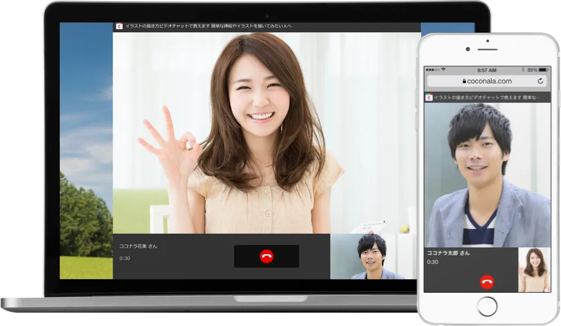The height and width of the screenshot is (326, 561).
Task: Click the coconala logo on phone header
Action: (429, 98)
